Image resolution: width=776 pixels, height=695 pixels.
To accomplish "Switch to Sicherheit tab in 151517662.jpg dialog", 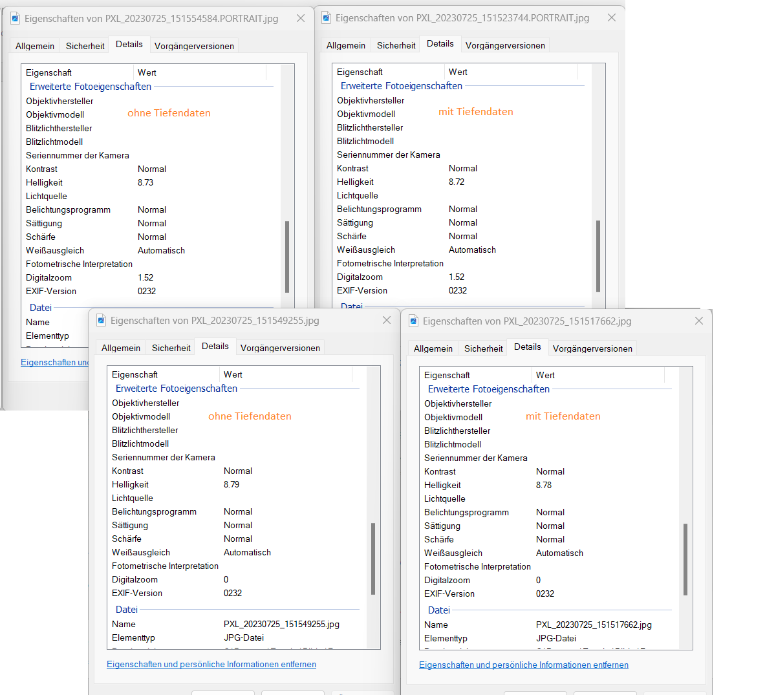I will pyautogui.click(x=483, y=348).
